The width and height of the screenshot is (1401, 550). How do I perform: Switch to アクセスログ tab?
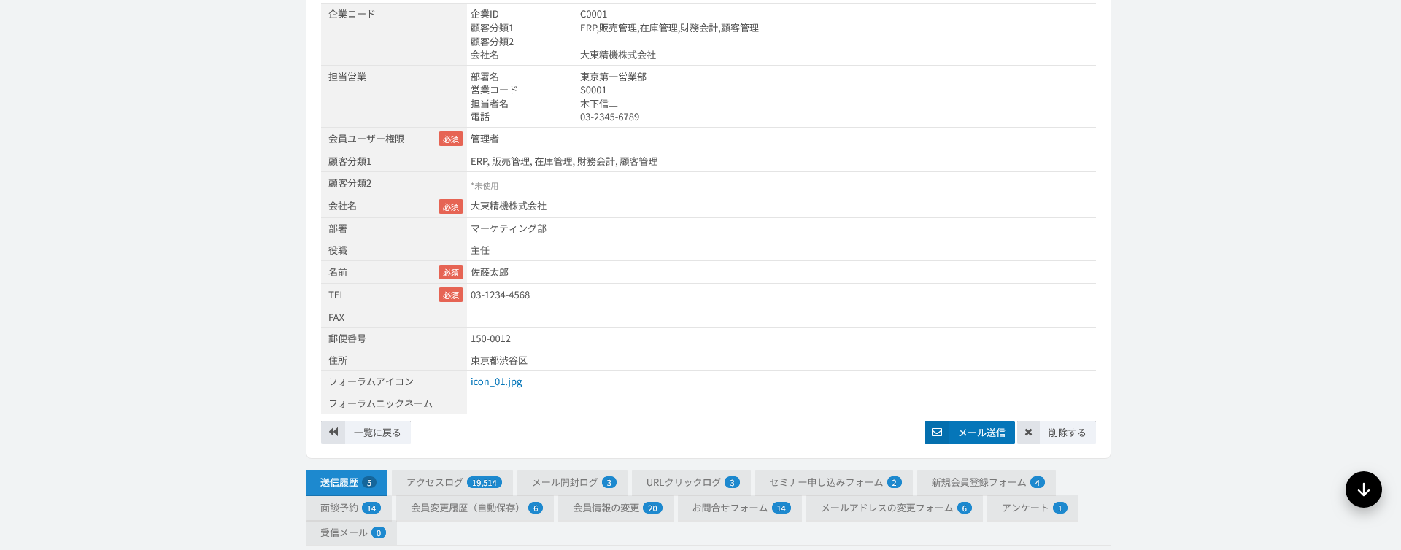click(x=452, y=482)
